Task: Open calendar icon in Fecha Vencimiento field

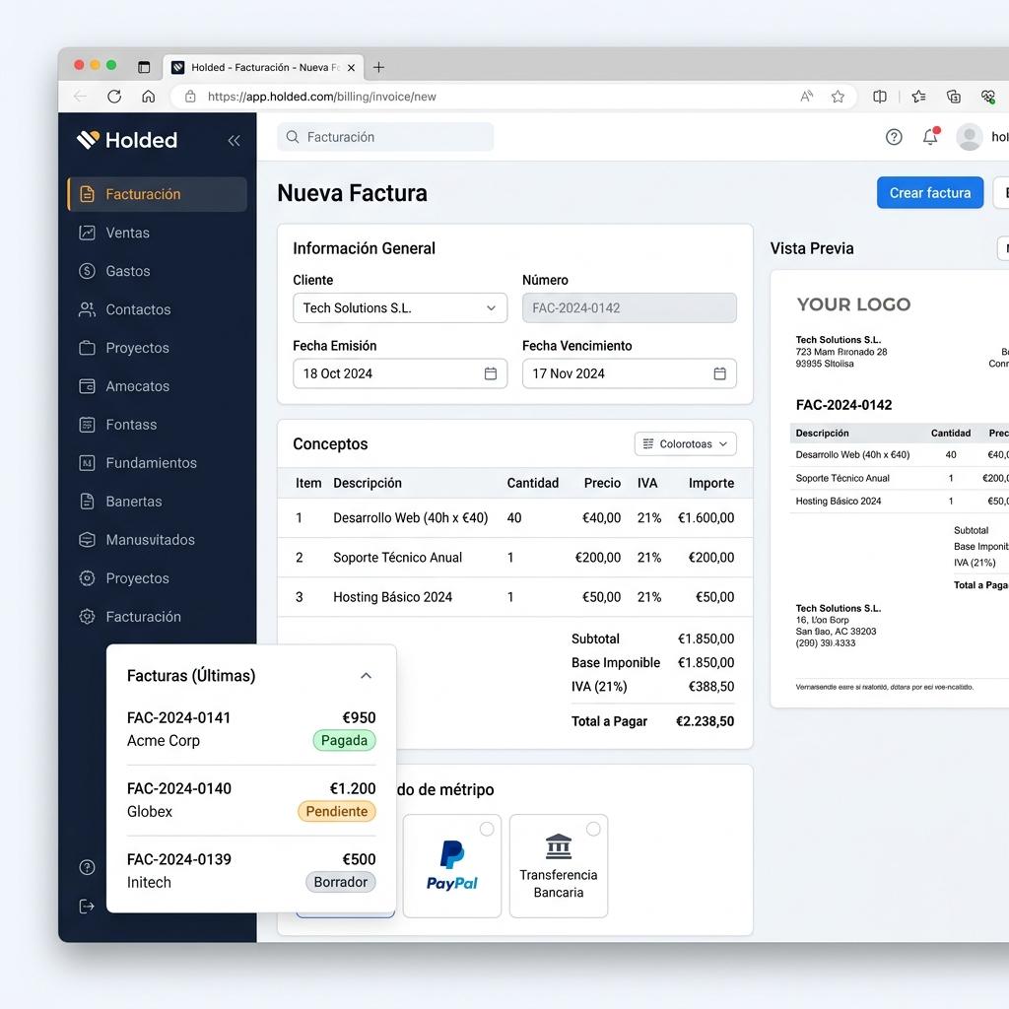Action: coord(719,373)
